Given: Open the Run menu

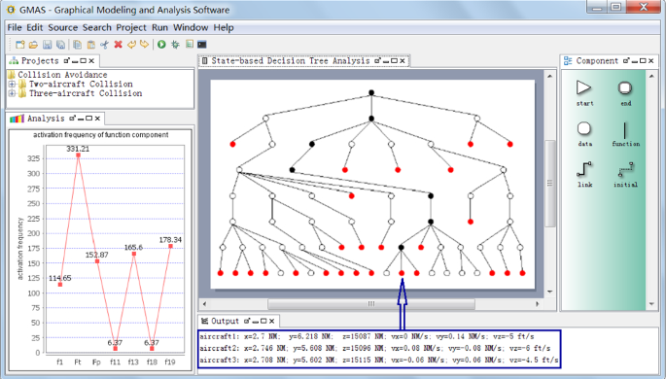Looking at the screenshot, I should (x=159, y=27).
